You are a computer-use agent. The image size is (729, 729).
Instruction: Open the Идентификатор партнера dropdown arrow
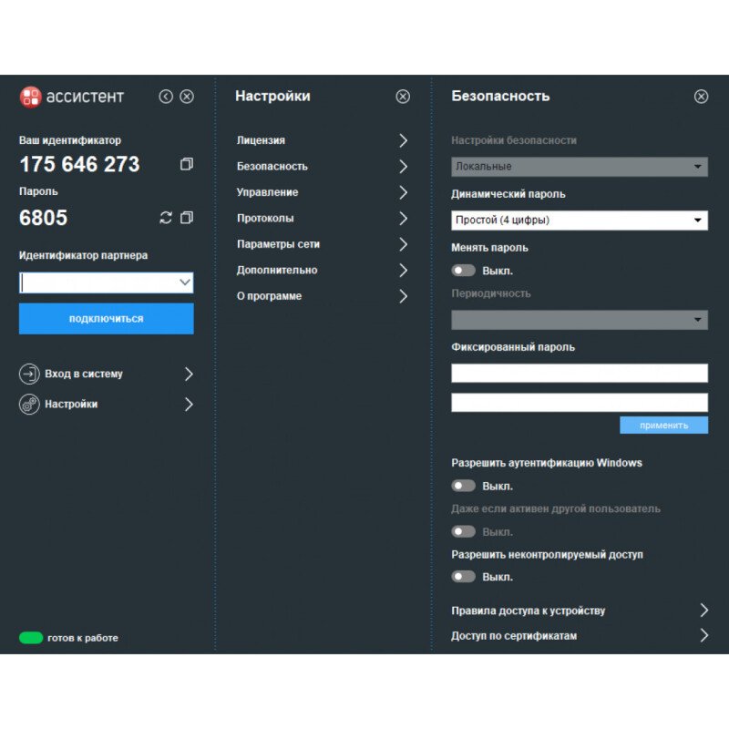(185, 283)
